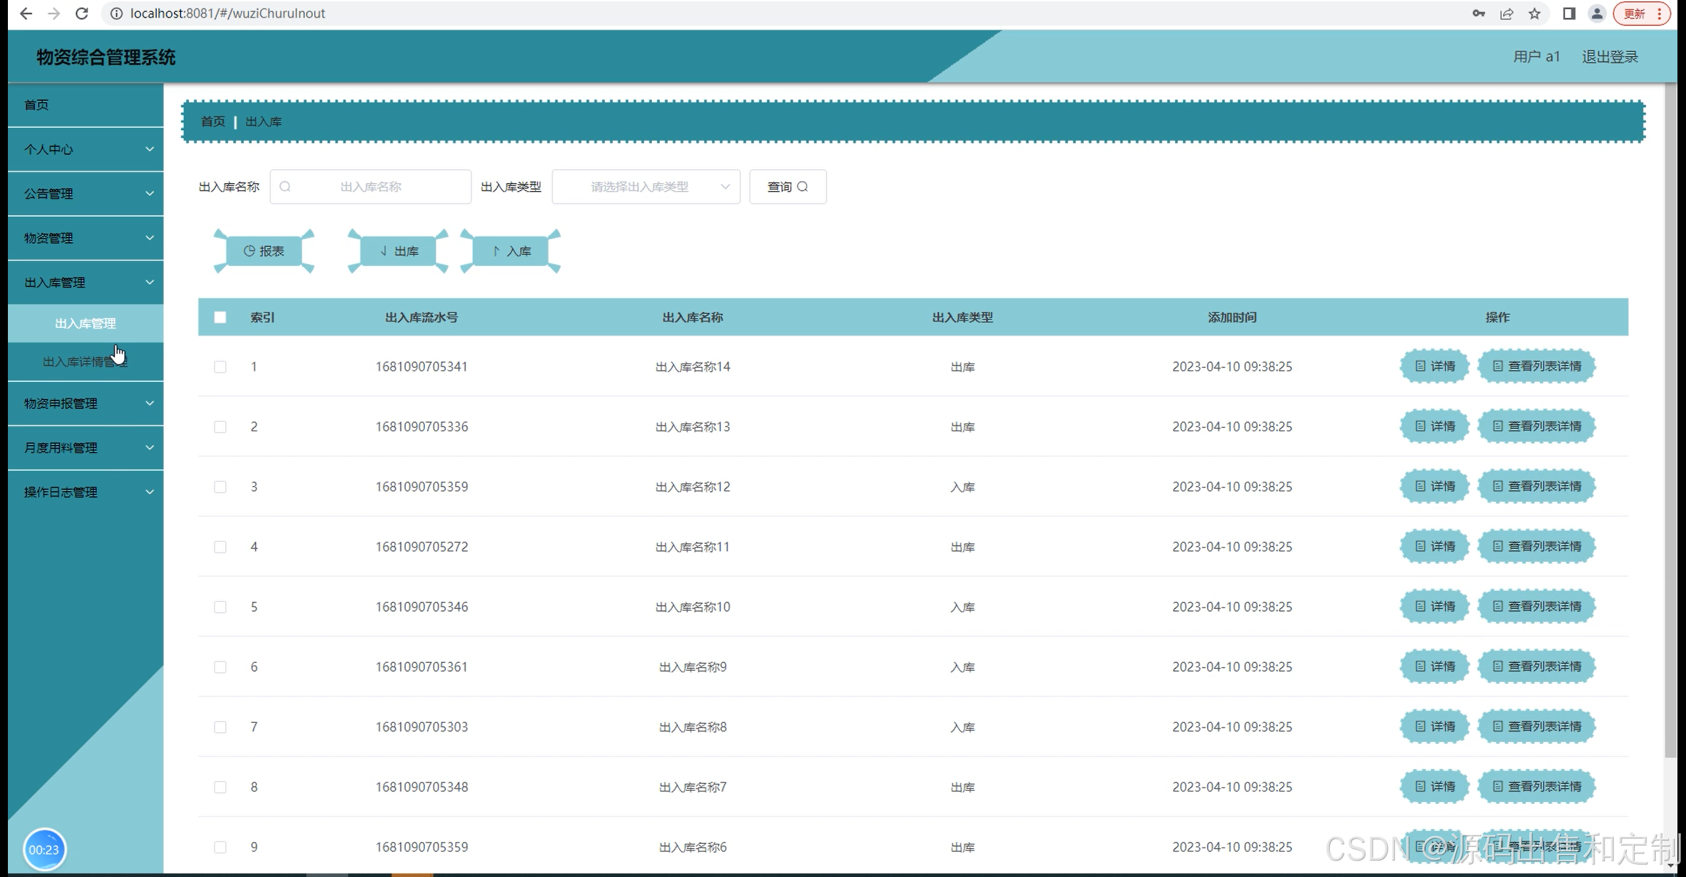This screenshot has width=1686, height=877.
Task: Click the page vertical scrollbar
Action: click(1670, 421)
